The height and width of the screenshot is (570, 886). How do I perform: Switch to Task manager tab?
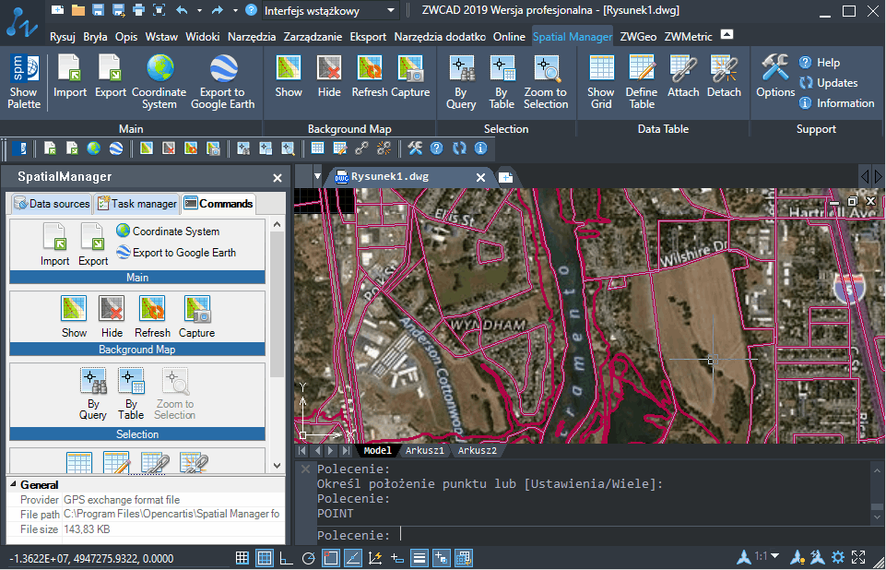(x=136, y=204)
